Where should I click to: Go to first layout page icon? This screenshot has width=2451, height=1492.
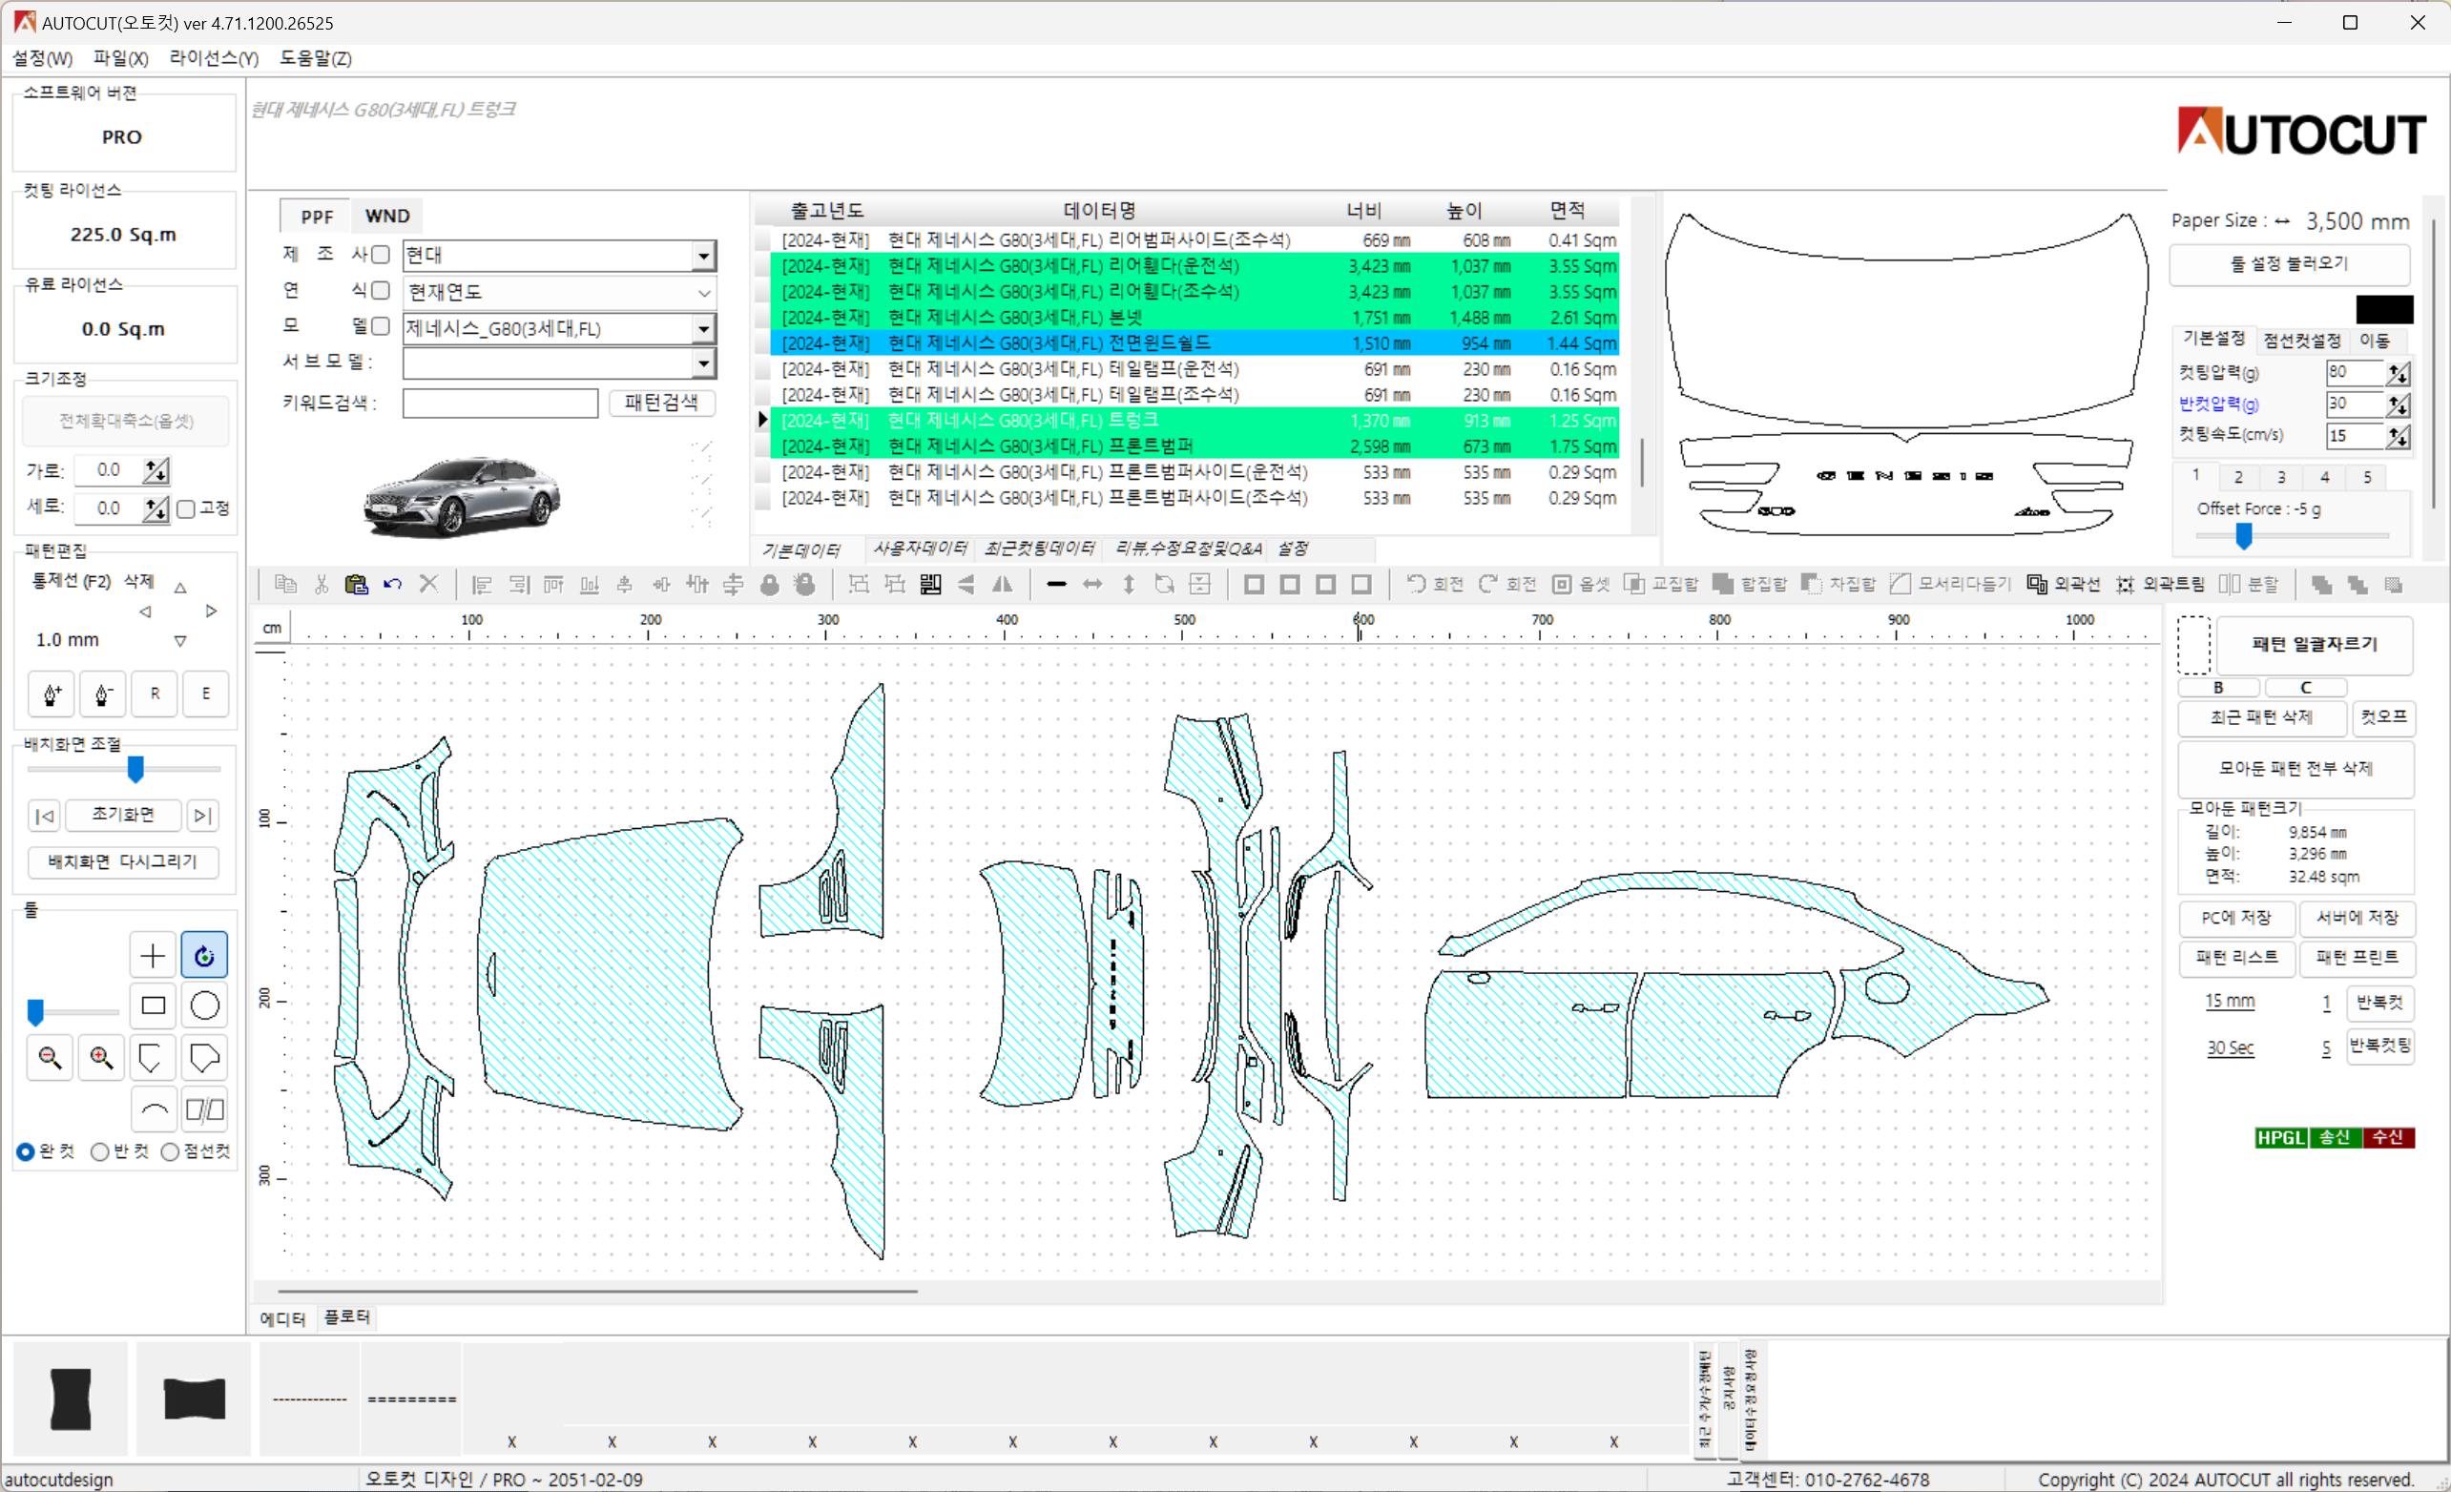pos(45,816)
